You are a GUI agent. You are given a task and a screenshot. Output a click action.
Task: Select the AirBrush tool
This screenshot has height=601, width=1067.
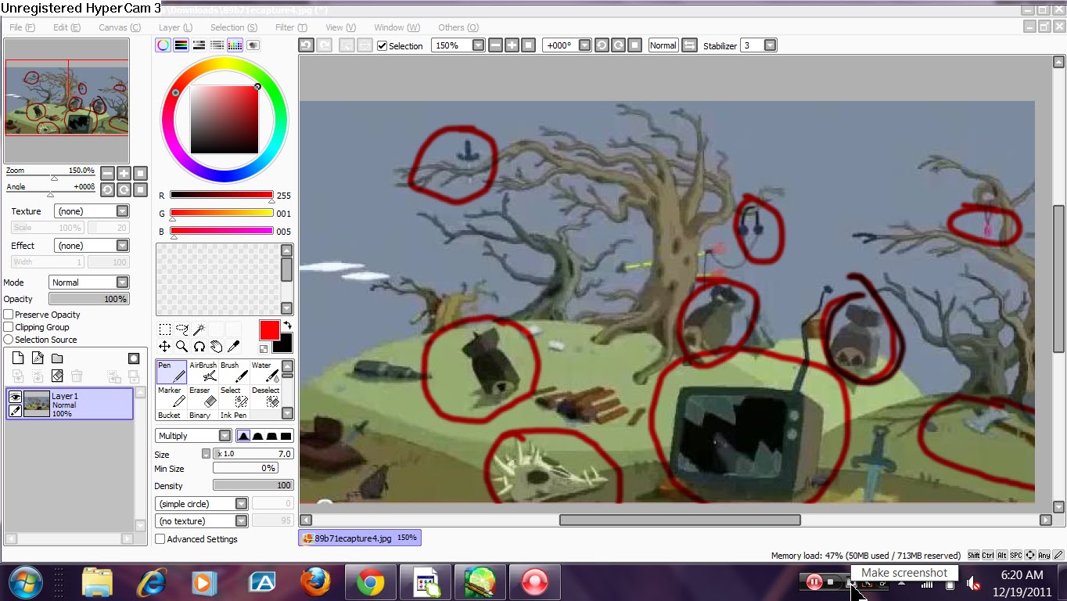203,372
